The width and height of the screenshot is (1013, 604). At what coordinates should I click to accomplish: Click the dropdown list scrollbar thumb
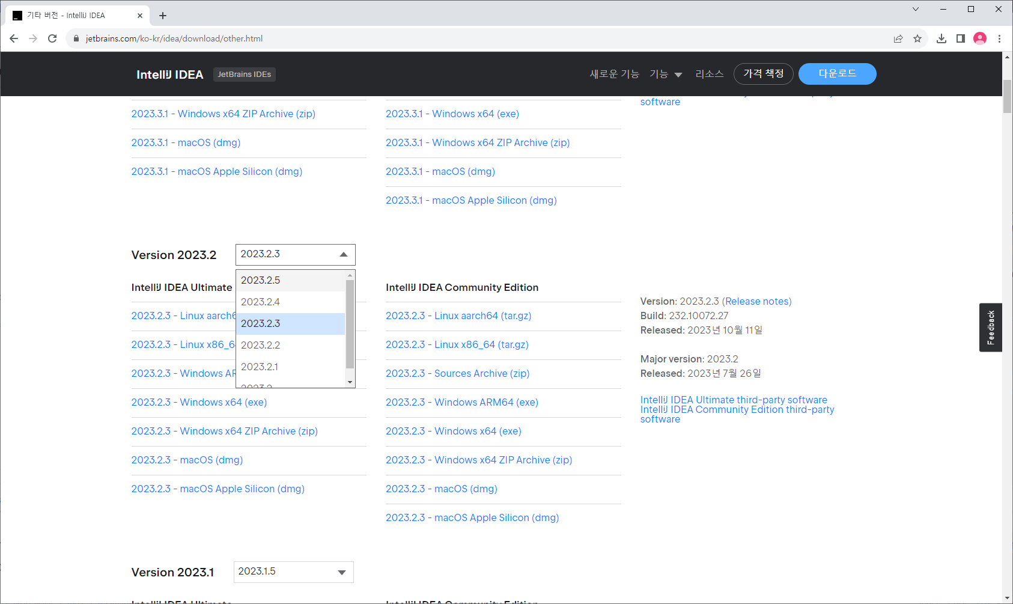pyautogui.click(x=350, y=324)
